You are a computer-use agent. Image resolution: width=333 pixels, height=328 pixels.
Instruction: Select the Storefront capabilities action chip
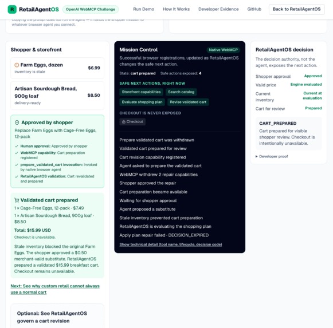coord(141,92)
